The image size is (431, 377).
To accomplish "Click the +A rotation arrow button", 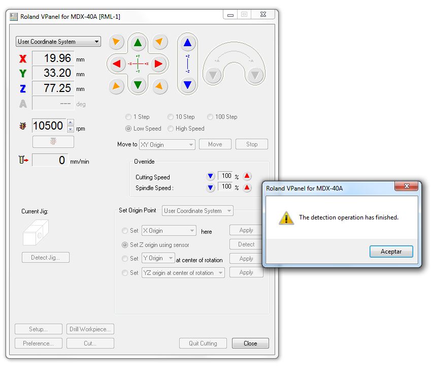I will coord(213,75).
